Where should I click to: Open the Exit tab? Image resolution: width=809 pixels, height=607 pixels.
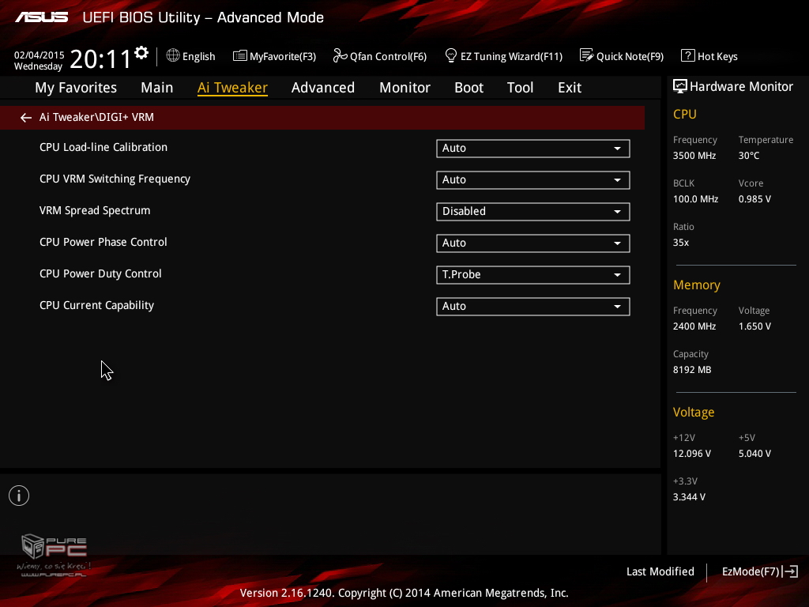(570, 88)
